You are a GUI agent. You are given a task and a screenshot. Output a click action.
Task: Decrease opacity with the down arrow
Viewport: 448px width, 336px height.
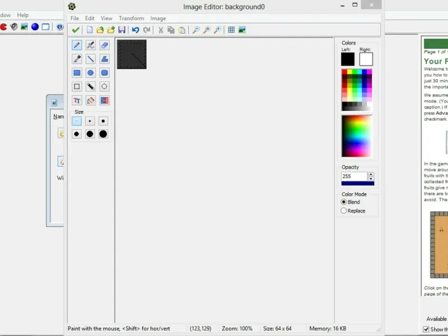(x=371, y=179)
